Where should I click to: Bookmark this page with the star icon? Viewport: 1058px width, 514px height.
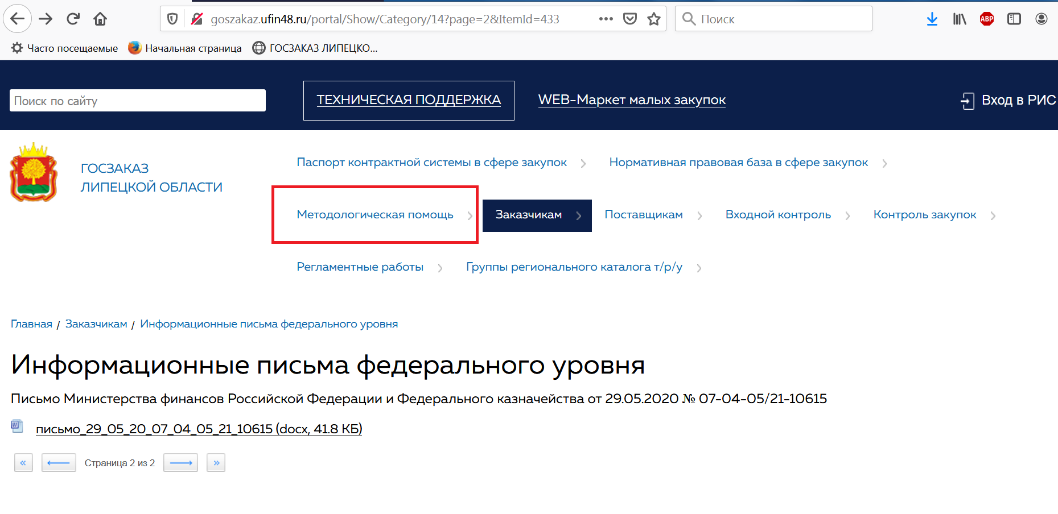click(x=654, y=19)
